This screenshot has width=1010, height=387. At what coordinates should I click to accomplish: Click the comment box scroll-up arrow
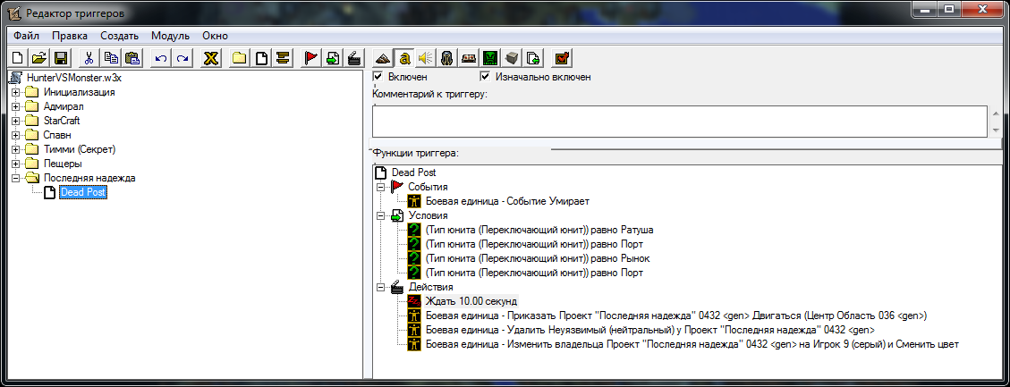(x=997, y=113)
